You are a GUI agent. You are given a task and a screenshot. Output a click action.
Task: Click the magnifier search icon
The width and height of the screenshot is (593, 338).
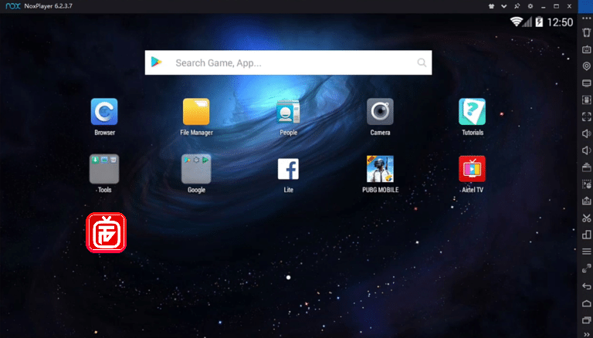[422, 63]
